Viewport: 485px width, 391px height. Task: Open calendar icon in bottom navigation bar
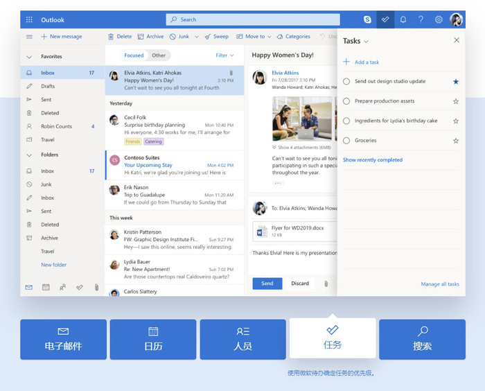tap(46, 287)
